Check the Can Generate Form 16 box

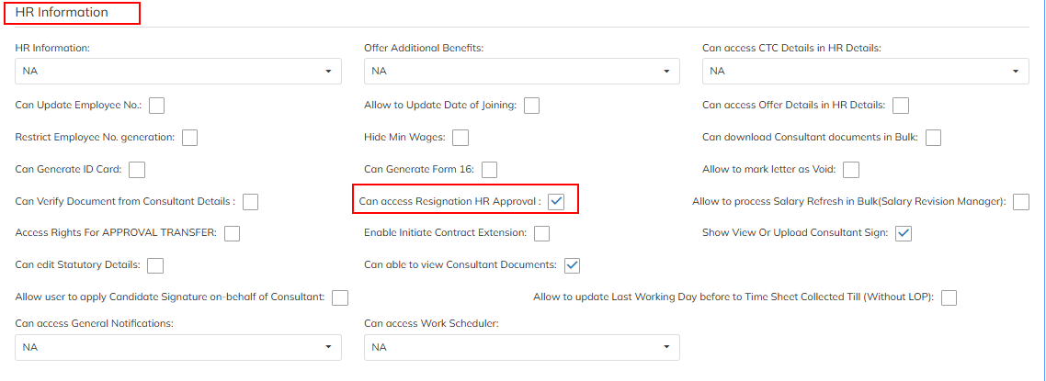tap(490, 170)
